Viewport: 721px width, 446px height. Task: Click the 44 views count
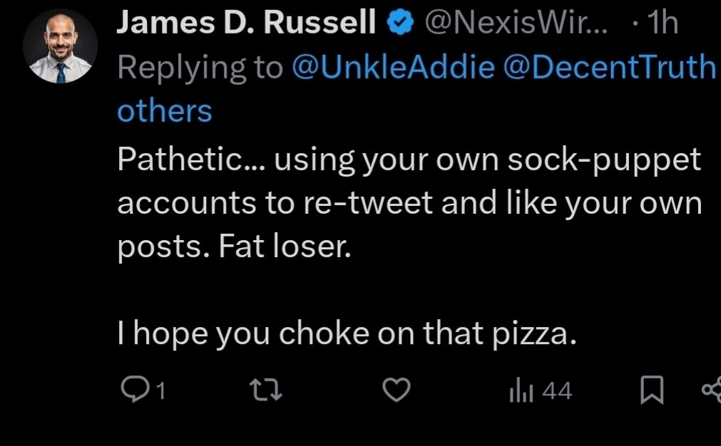(556, 391)
